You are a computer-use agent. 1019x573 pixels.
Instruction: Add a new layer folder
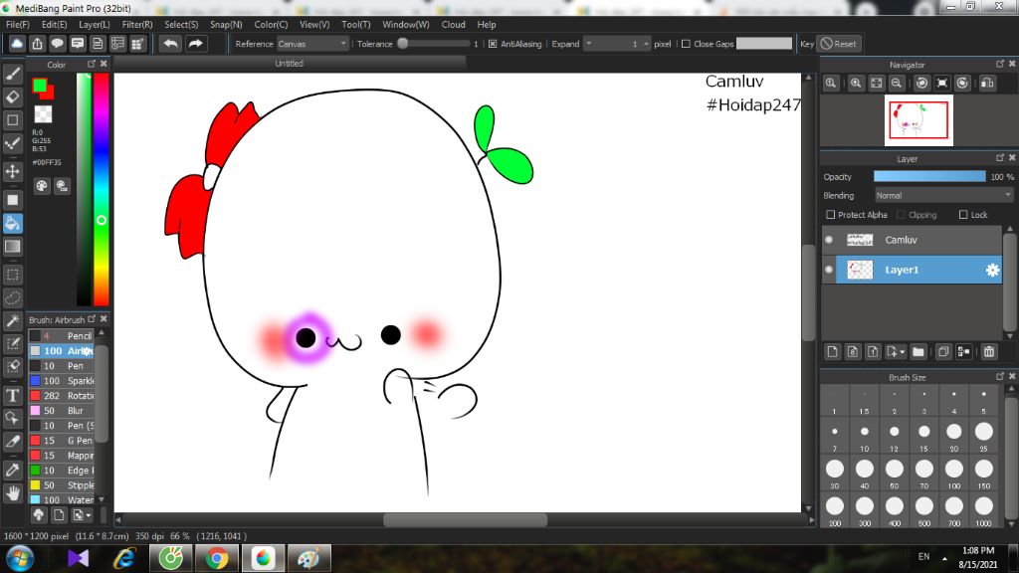click(x=917, y=351)
